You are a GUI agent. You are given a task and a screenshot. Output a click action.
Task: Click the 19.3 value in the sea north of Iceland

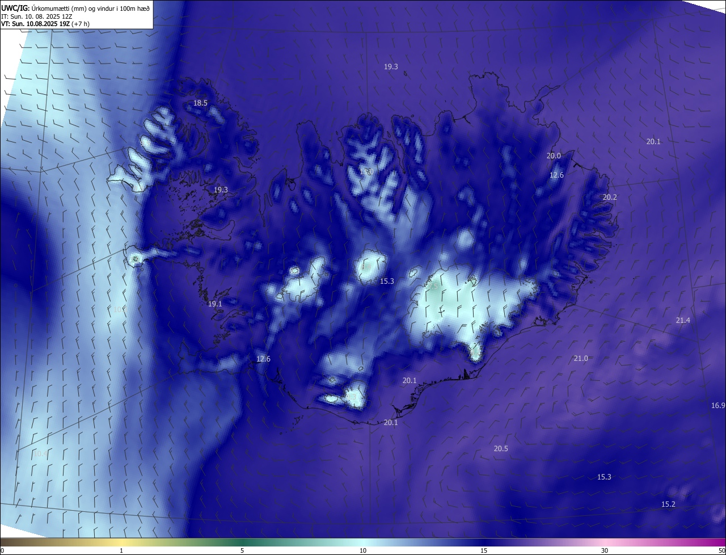point(391,67)
